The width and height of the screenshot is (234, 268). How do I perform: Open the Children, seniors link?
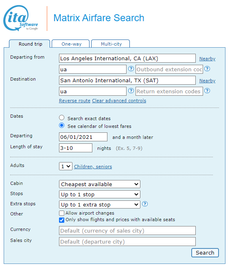pyautogui.click(x=93, y=167)
